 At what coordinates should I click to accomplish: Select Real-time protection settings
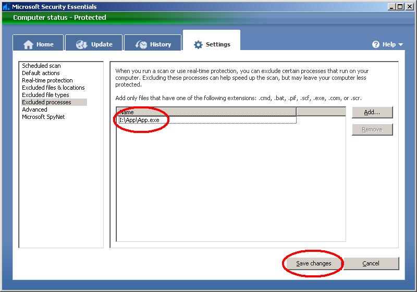47,80
